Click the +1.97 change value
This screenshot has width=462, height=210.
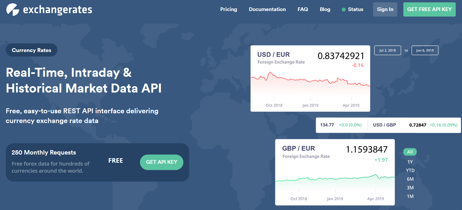coord(381,160)
